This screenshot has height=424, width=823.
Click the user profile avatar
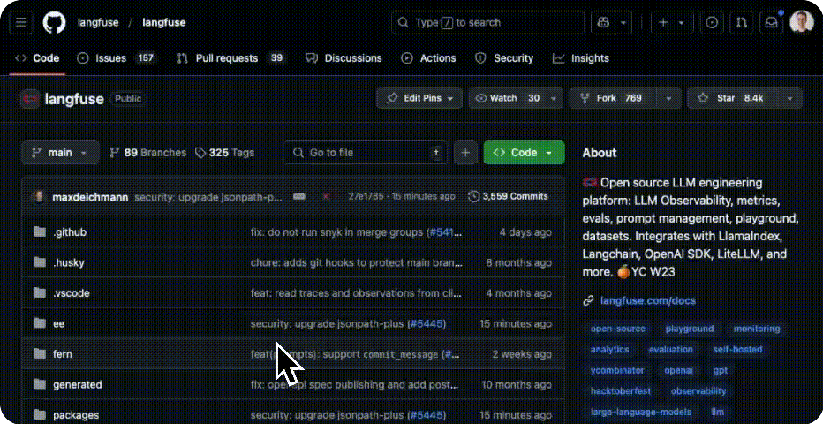pos(801,23)
